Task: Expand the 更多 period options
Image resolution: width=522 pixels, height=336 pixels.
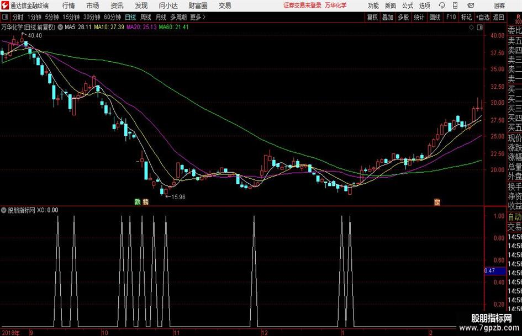Action: 198,17
